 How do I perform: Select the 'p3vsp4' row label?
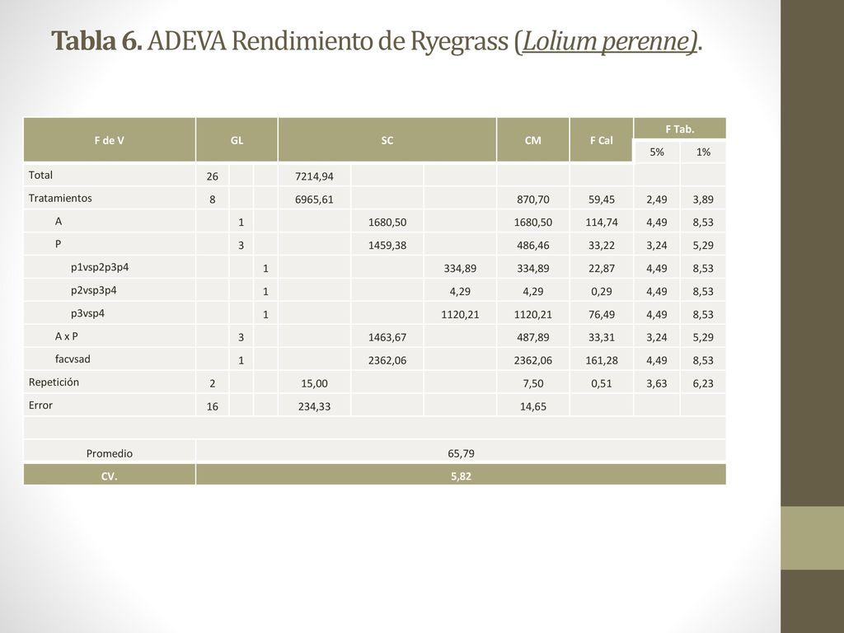pyautogui.click(x=87, y=314)
